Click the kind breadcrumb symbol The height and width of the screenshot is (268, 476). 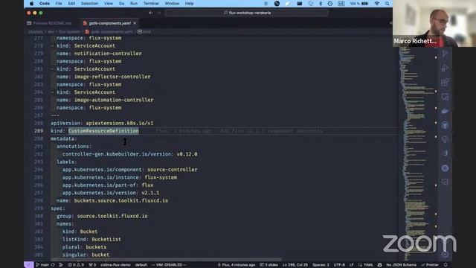tap(144, 31)
